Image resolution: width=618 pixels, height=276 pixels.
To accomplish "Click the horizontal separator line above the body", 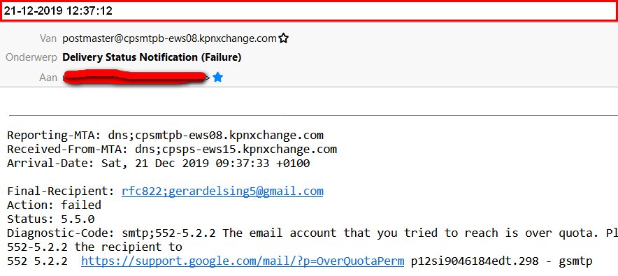I will [313, 116].
